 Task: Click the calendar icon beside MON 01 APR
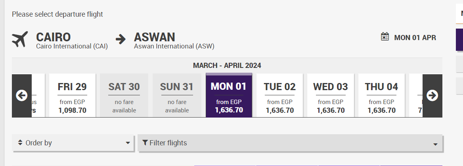point(385,37)
